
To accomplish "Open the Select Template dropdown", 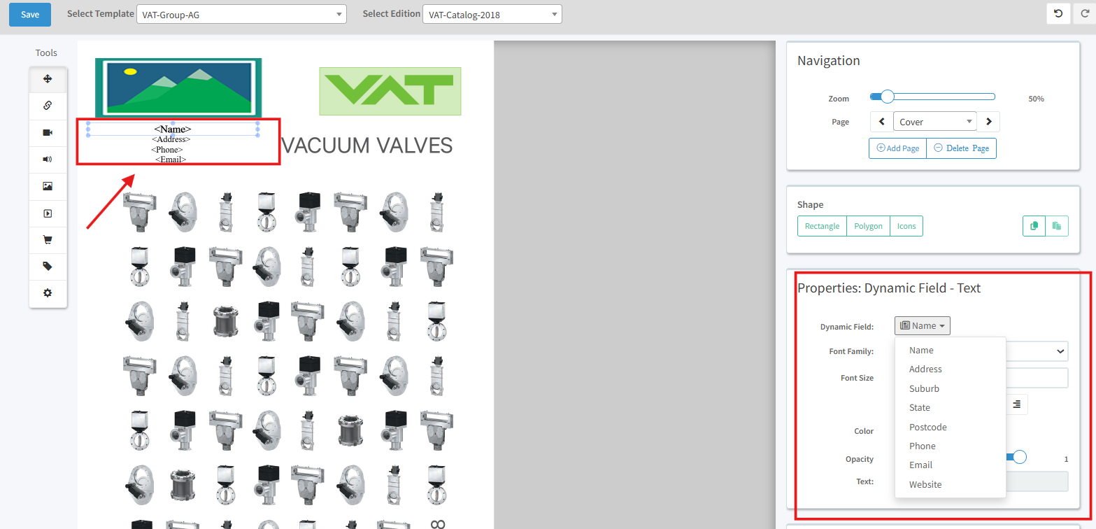I will coord(241,14).
